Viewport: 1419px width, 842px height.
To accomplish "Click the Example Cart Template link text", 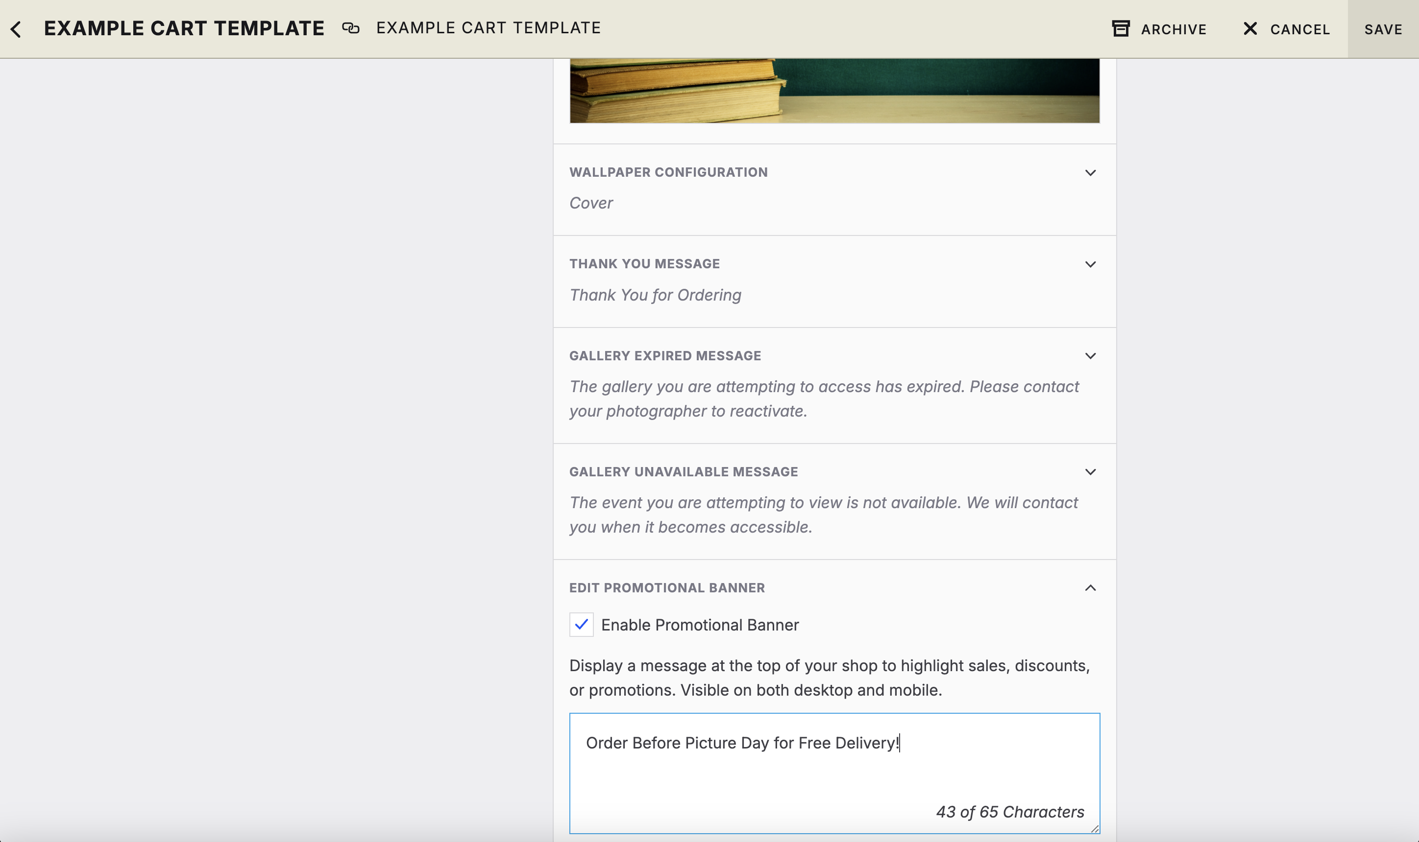I will pyautogui.click(x=488, y=28).
